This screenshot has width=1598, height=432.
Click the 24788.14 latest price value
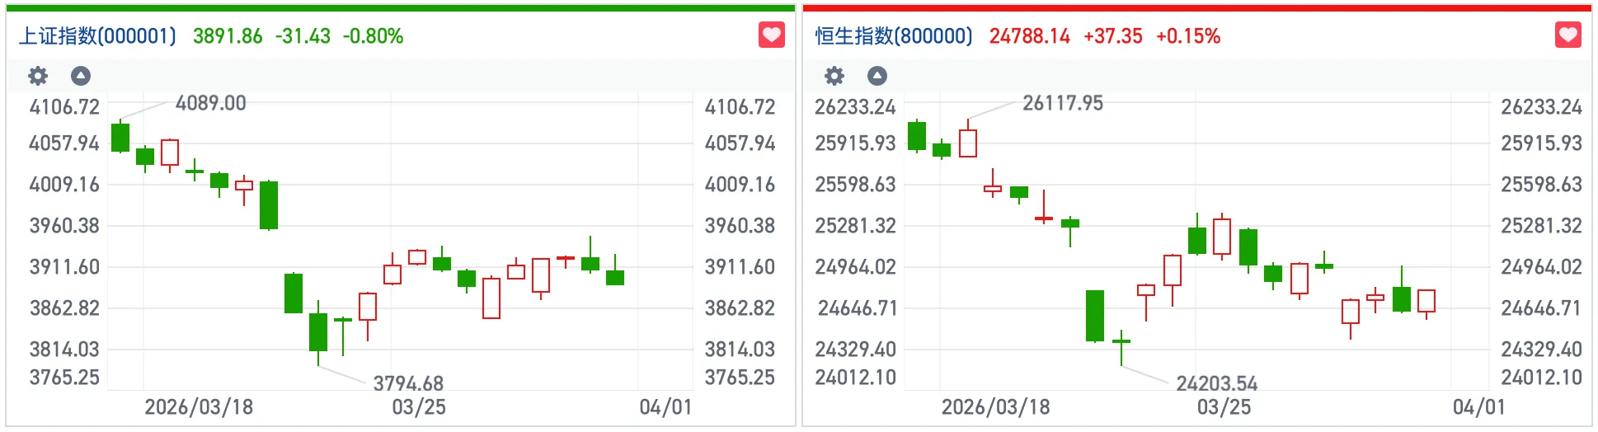(x=1029, y=36)
